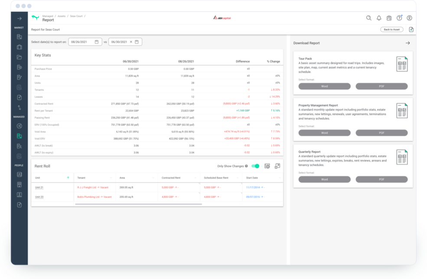Click the green bird logo near Report
427x279 pixels.
coord(35,18)
